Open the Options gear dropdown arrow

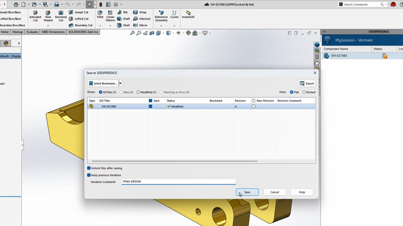[121, 4]
